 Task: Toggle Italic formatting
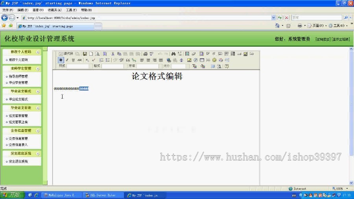click(x=67, y=60)
